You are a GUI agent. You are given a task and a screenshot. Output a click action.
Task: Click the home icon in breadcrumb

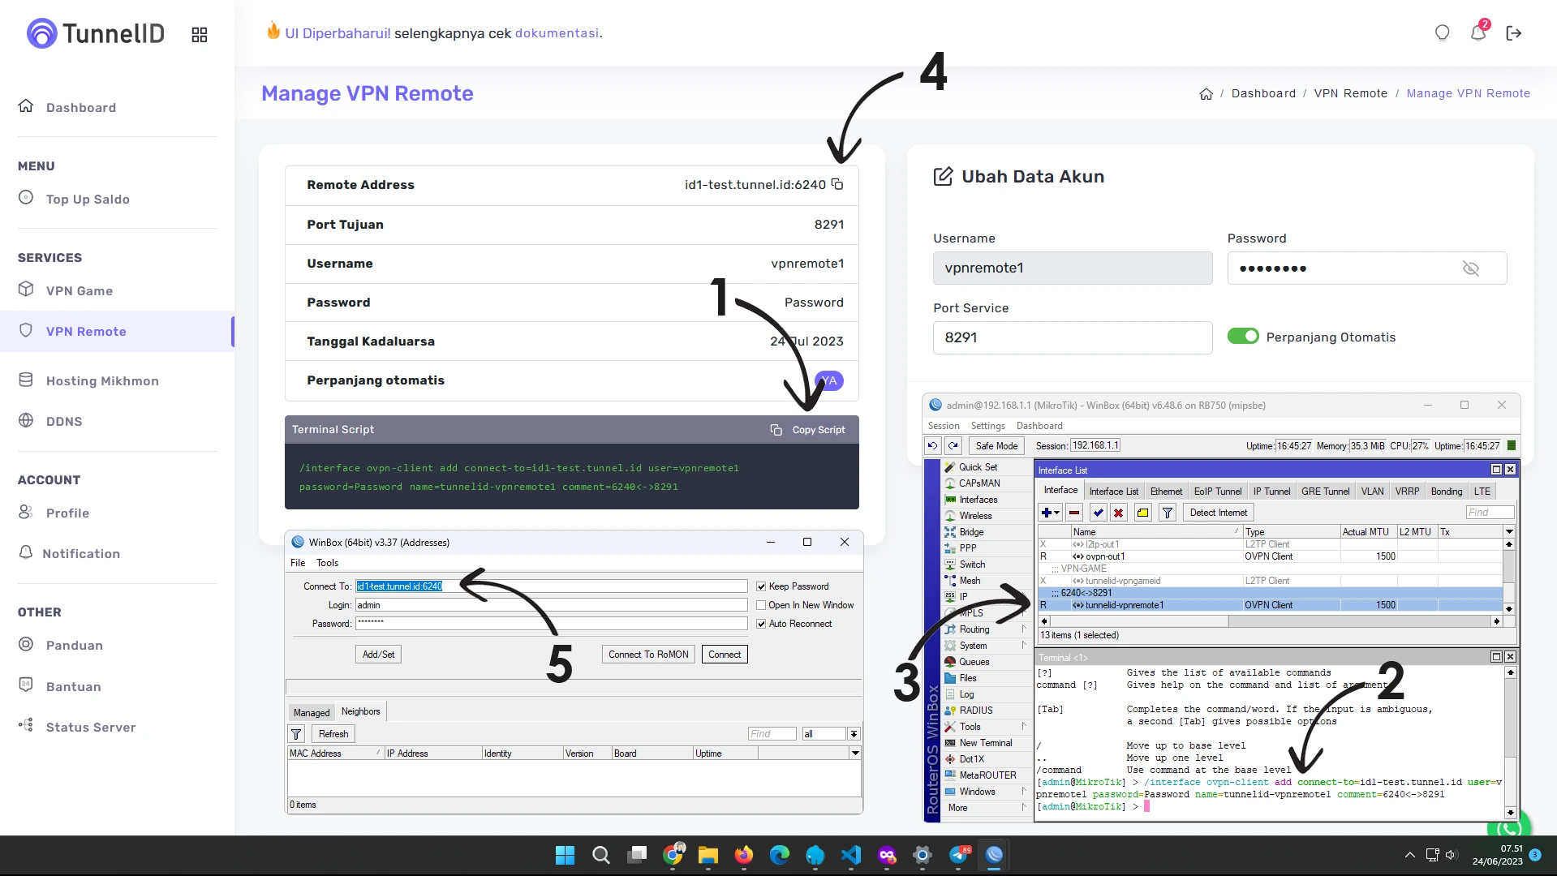[1206, 94]
